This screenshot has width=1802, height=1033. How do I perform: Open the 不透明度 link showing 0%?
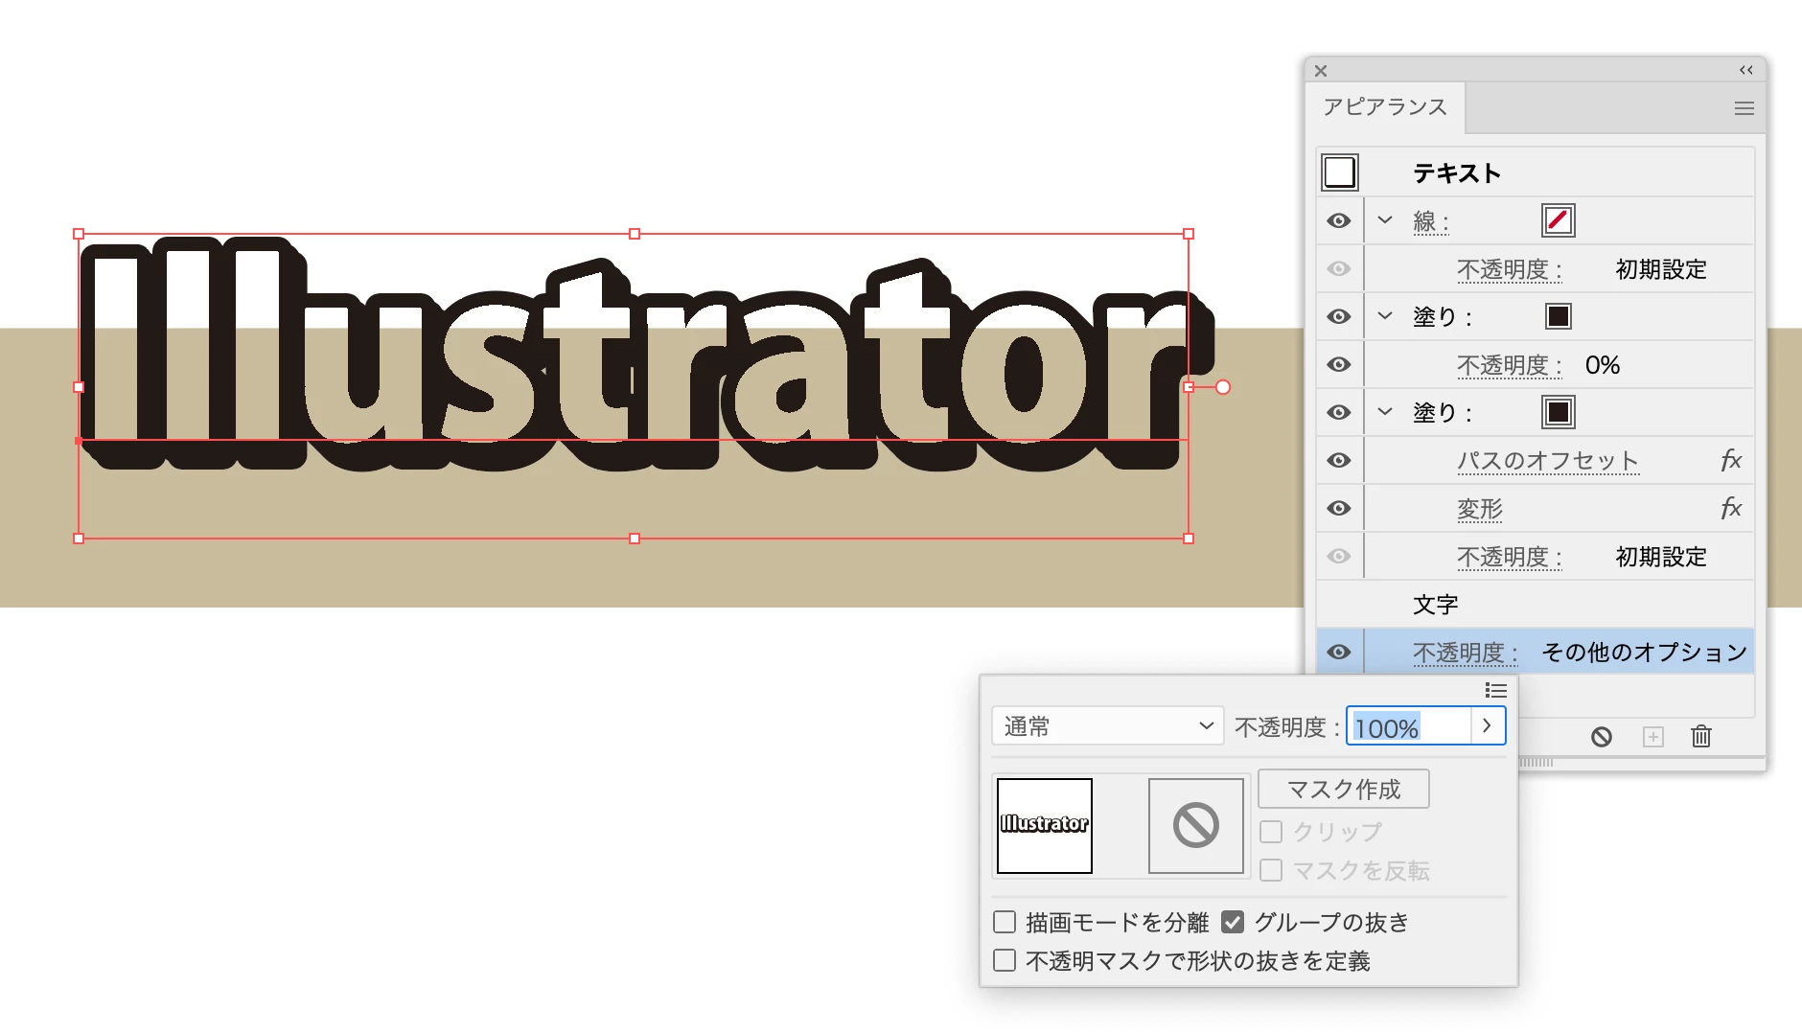[x=1510, y=365]
